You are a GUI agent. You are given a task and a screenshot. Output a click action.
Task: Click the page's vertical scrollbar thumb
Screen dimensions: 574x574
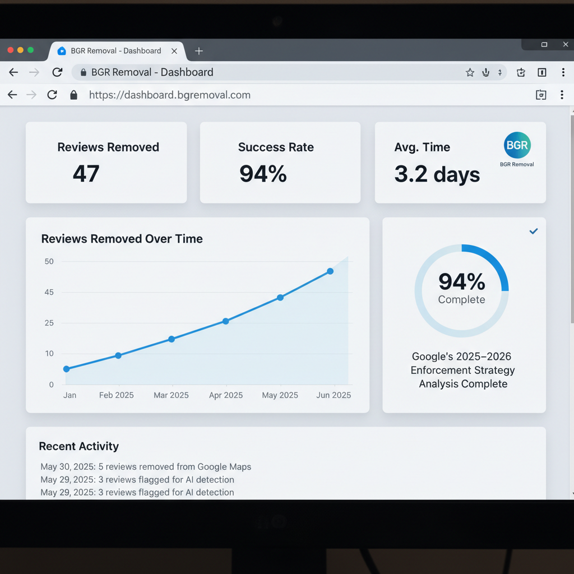pyautogui.click(x=572, y=219)
